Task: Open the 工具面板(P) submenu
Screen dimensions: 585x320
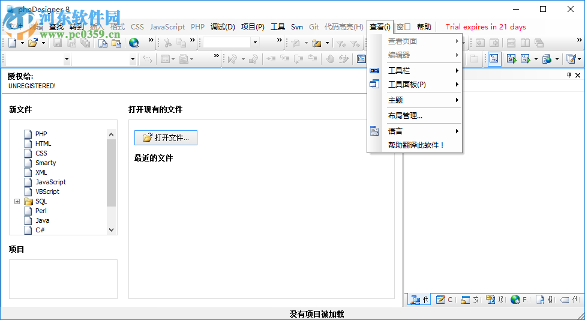Action: tap(415, 85)
